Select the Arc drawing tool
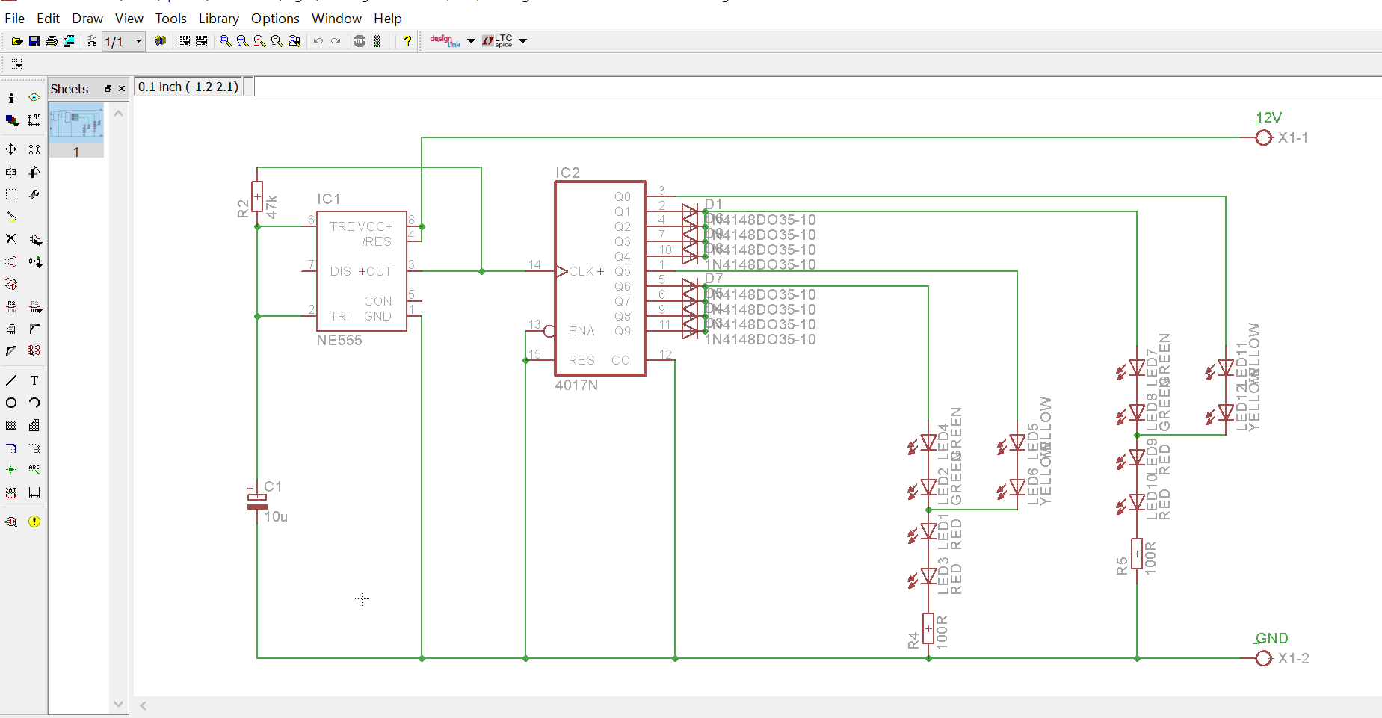This screenshot has height=718, width=1382. pyautogui.click(x=34, y=403)
